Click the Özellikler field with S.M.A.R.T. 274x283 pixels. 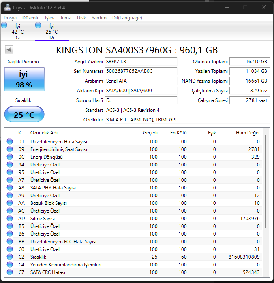pyautogui.click(x=187, y=120)
